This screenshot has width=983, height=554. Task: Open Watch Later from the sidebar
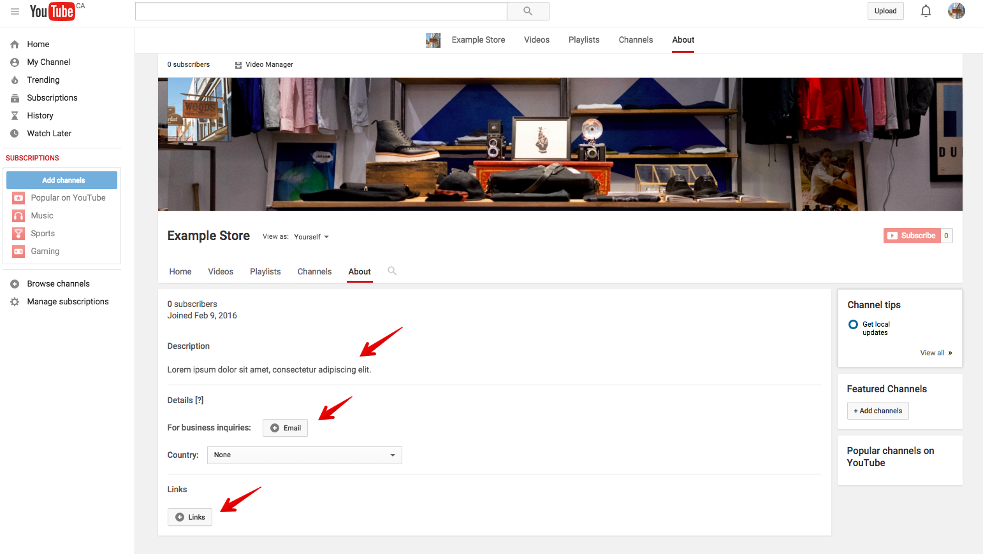click(x=49, y=133)
